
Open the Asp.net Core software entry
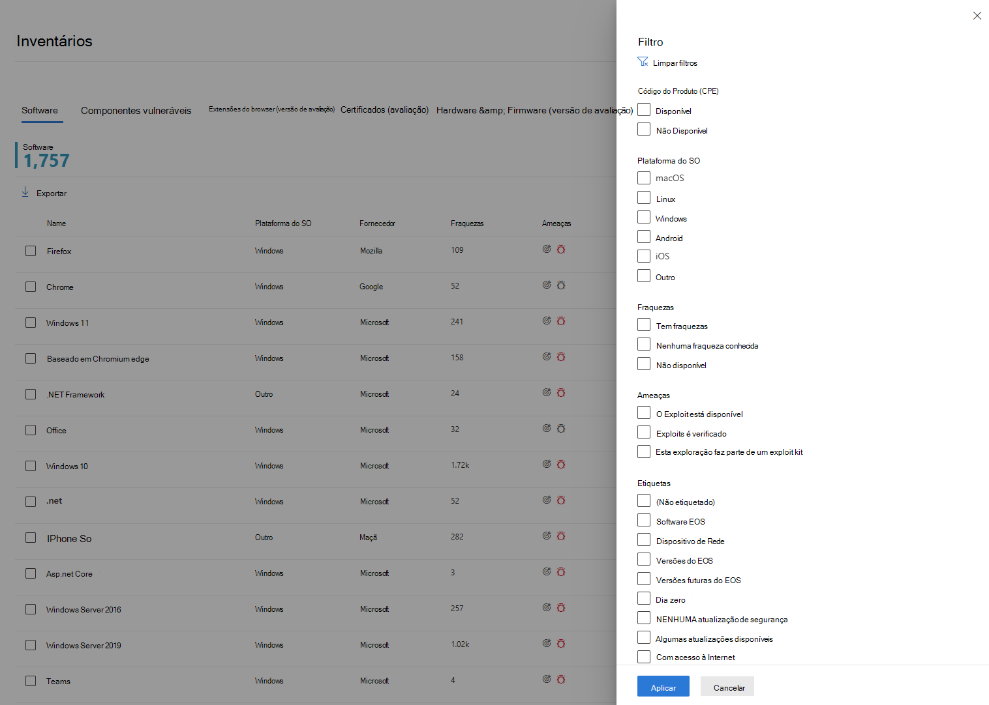point(69,574)
